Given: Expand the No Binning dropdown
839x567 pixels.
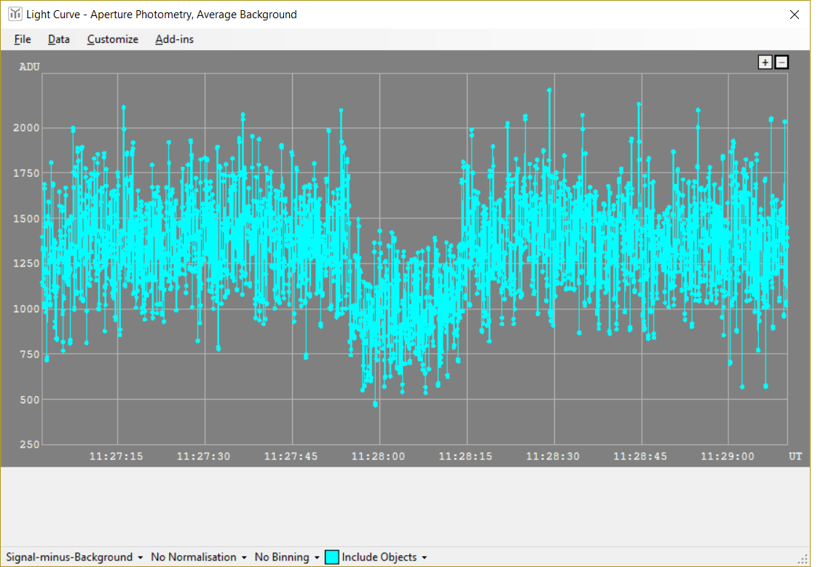Looking at the screenshot, I should coord(287,557).
